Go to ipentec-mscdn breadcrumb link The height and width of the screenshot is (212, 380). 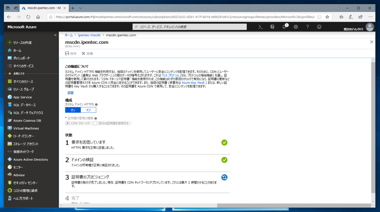click(89, 35)
